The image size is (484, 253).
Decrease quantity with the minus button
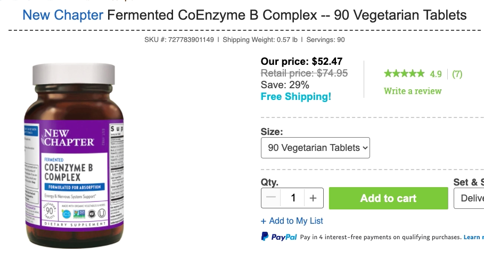click(271, 198)
